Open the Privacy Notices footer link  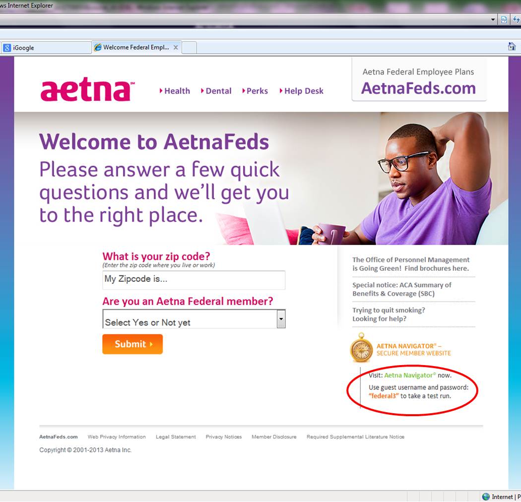click(224, 437)
